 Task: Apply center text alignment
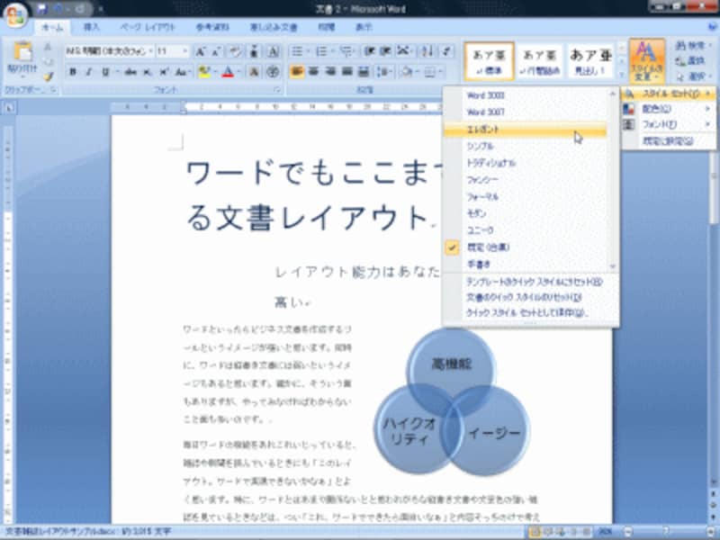314,71
